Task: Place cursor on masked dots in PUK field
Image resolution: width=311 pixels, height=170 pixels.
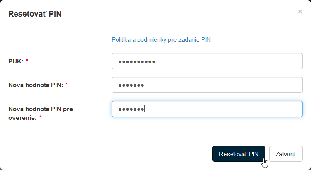Action: (x=136, y=62)
